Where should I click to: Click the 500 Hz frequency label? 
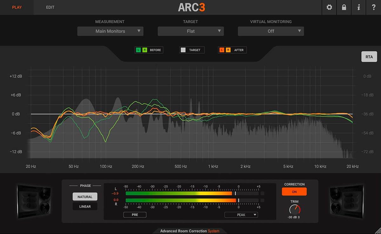pos(180,166)
